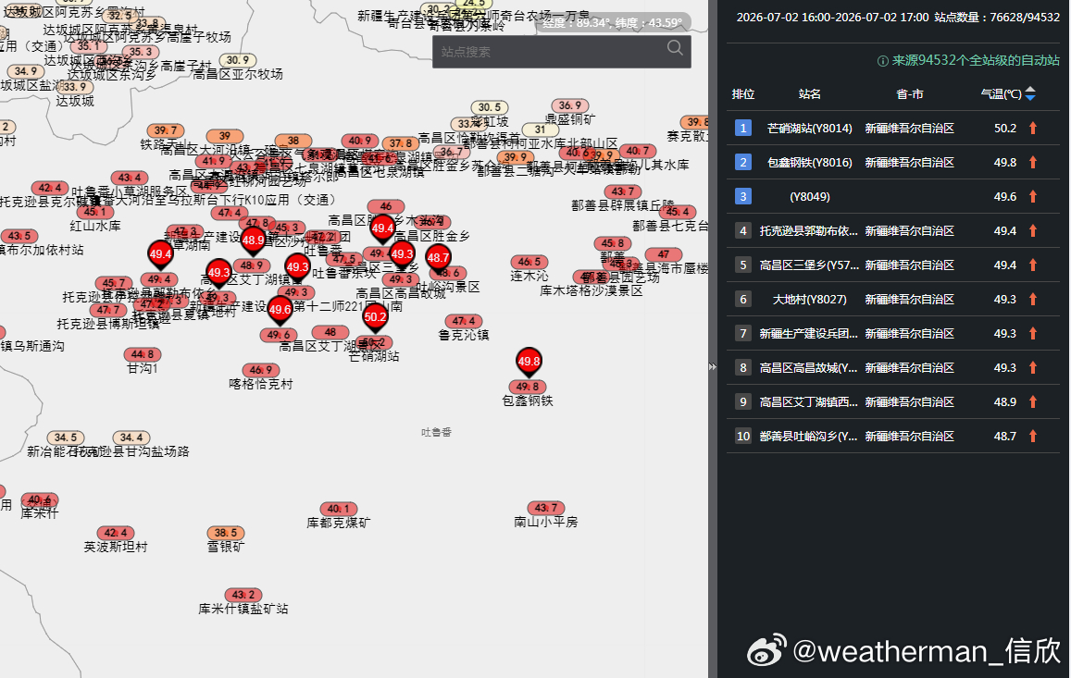Viewport: 1071px width, 678px height.
Task: Open row 高昌区艾丁湖镇西 with 48.9
Action: pyautogui.click(x=893, y=401)
